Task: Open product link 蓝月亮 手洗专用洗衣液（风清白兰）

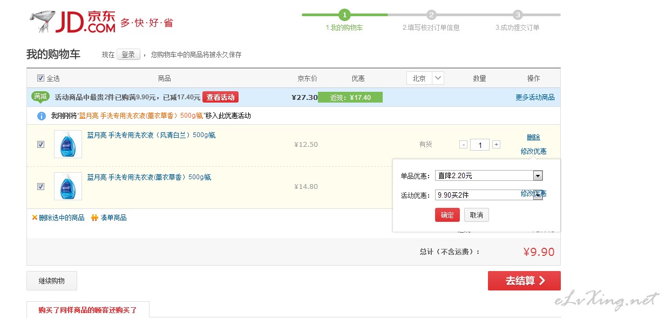Action: click(151, 135)
